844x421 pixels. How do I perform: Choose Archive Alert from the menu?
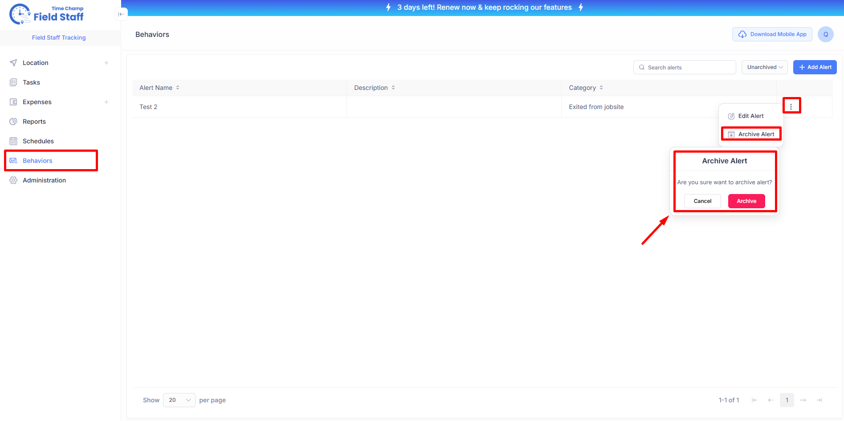[751, 134]
